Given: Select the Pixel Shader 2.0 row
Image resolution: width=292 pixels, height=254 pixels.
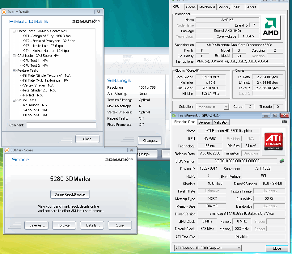Looking at the screenshot, I should point(40,90).
